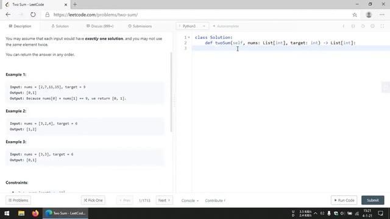The height and width of the screenshot is (219, 390).
Task: Enter full screen editor mode
Action: coord(382,26)
